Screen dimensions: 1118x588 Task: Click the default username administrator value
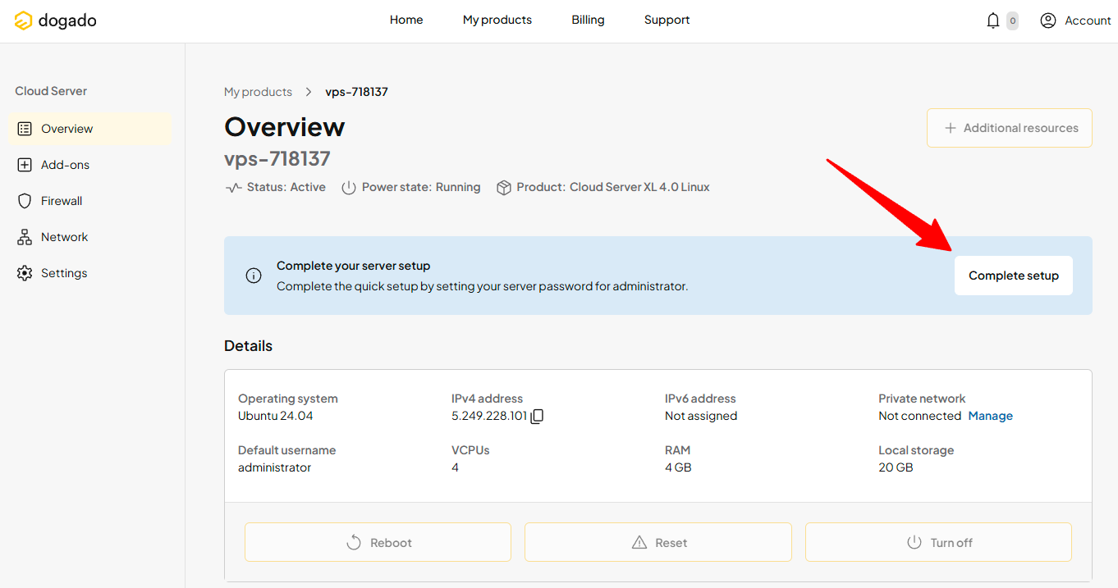tap(275, 467)
